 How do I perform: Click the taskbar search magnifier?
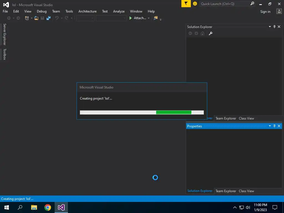[x=20, y=207]
